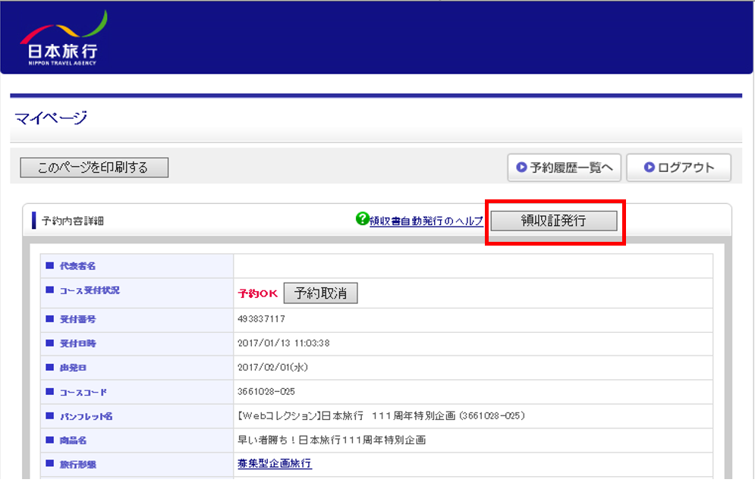Issue a receipt with 領収証発行 button

point(553,221)
